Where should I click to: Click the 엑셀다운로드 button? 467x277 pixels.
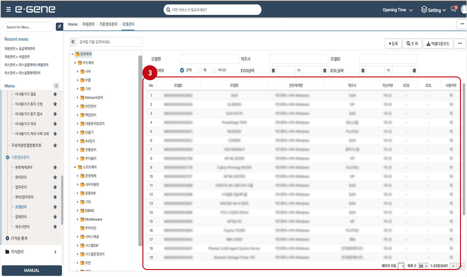[x=437, y=43]
